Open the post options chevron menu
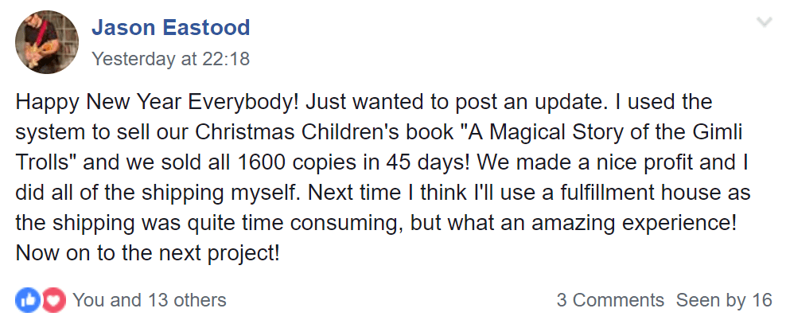Screen dimensions: 786x324 (x=765, y=22)
